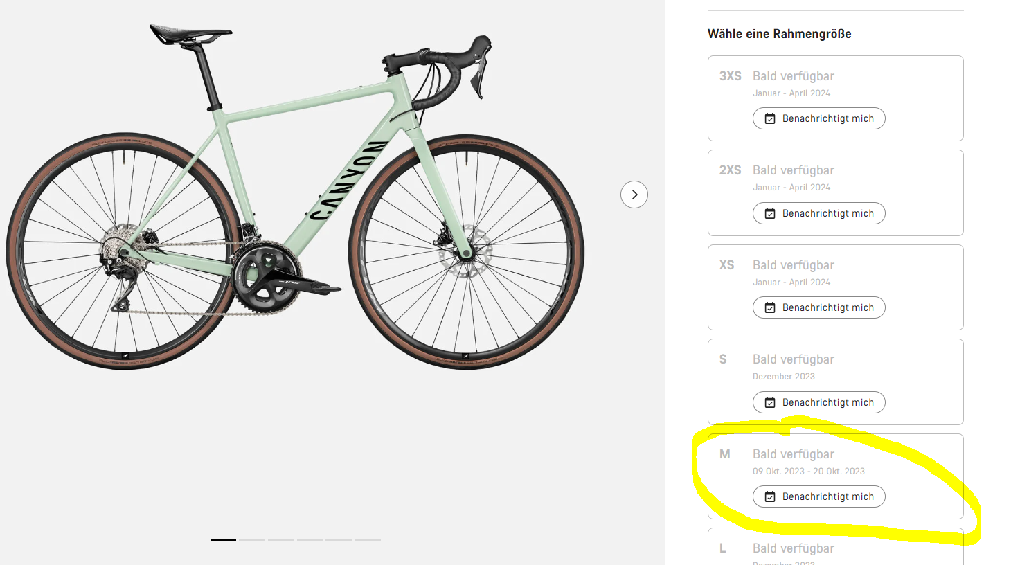Click calendar icon in S notify button
Screen dimensions: 1011x565
click(770, 402)
